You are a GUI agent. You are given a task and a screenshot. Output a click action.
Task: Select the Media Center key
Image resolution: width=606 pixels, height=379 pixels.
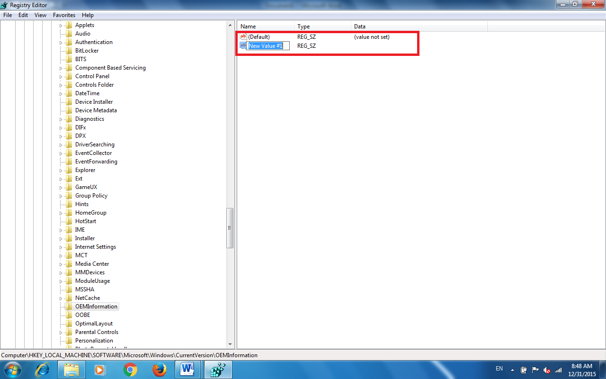[92, 264]
